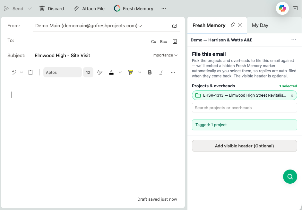The width and height of the screenshot is (302, 210).
Task: Collapse the side pane icon at top right
Action: pyautogui.click(x=295, y=8)
